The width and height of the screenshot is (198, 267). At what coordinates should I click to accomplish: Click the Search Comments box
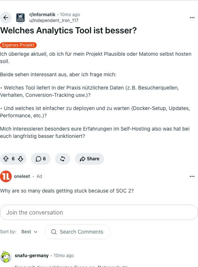77,232
